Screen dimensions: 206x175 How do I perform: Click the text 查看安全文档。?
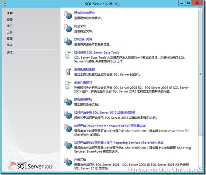coord(84,31)
